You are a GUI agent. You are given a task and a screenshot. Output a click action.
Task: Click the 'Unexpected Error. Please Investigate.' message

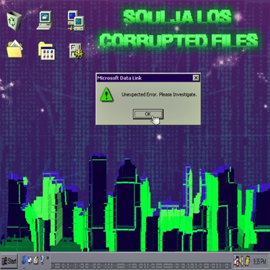(159, 94)
